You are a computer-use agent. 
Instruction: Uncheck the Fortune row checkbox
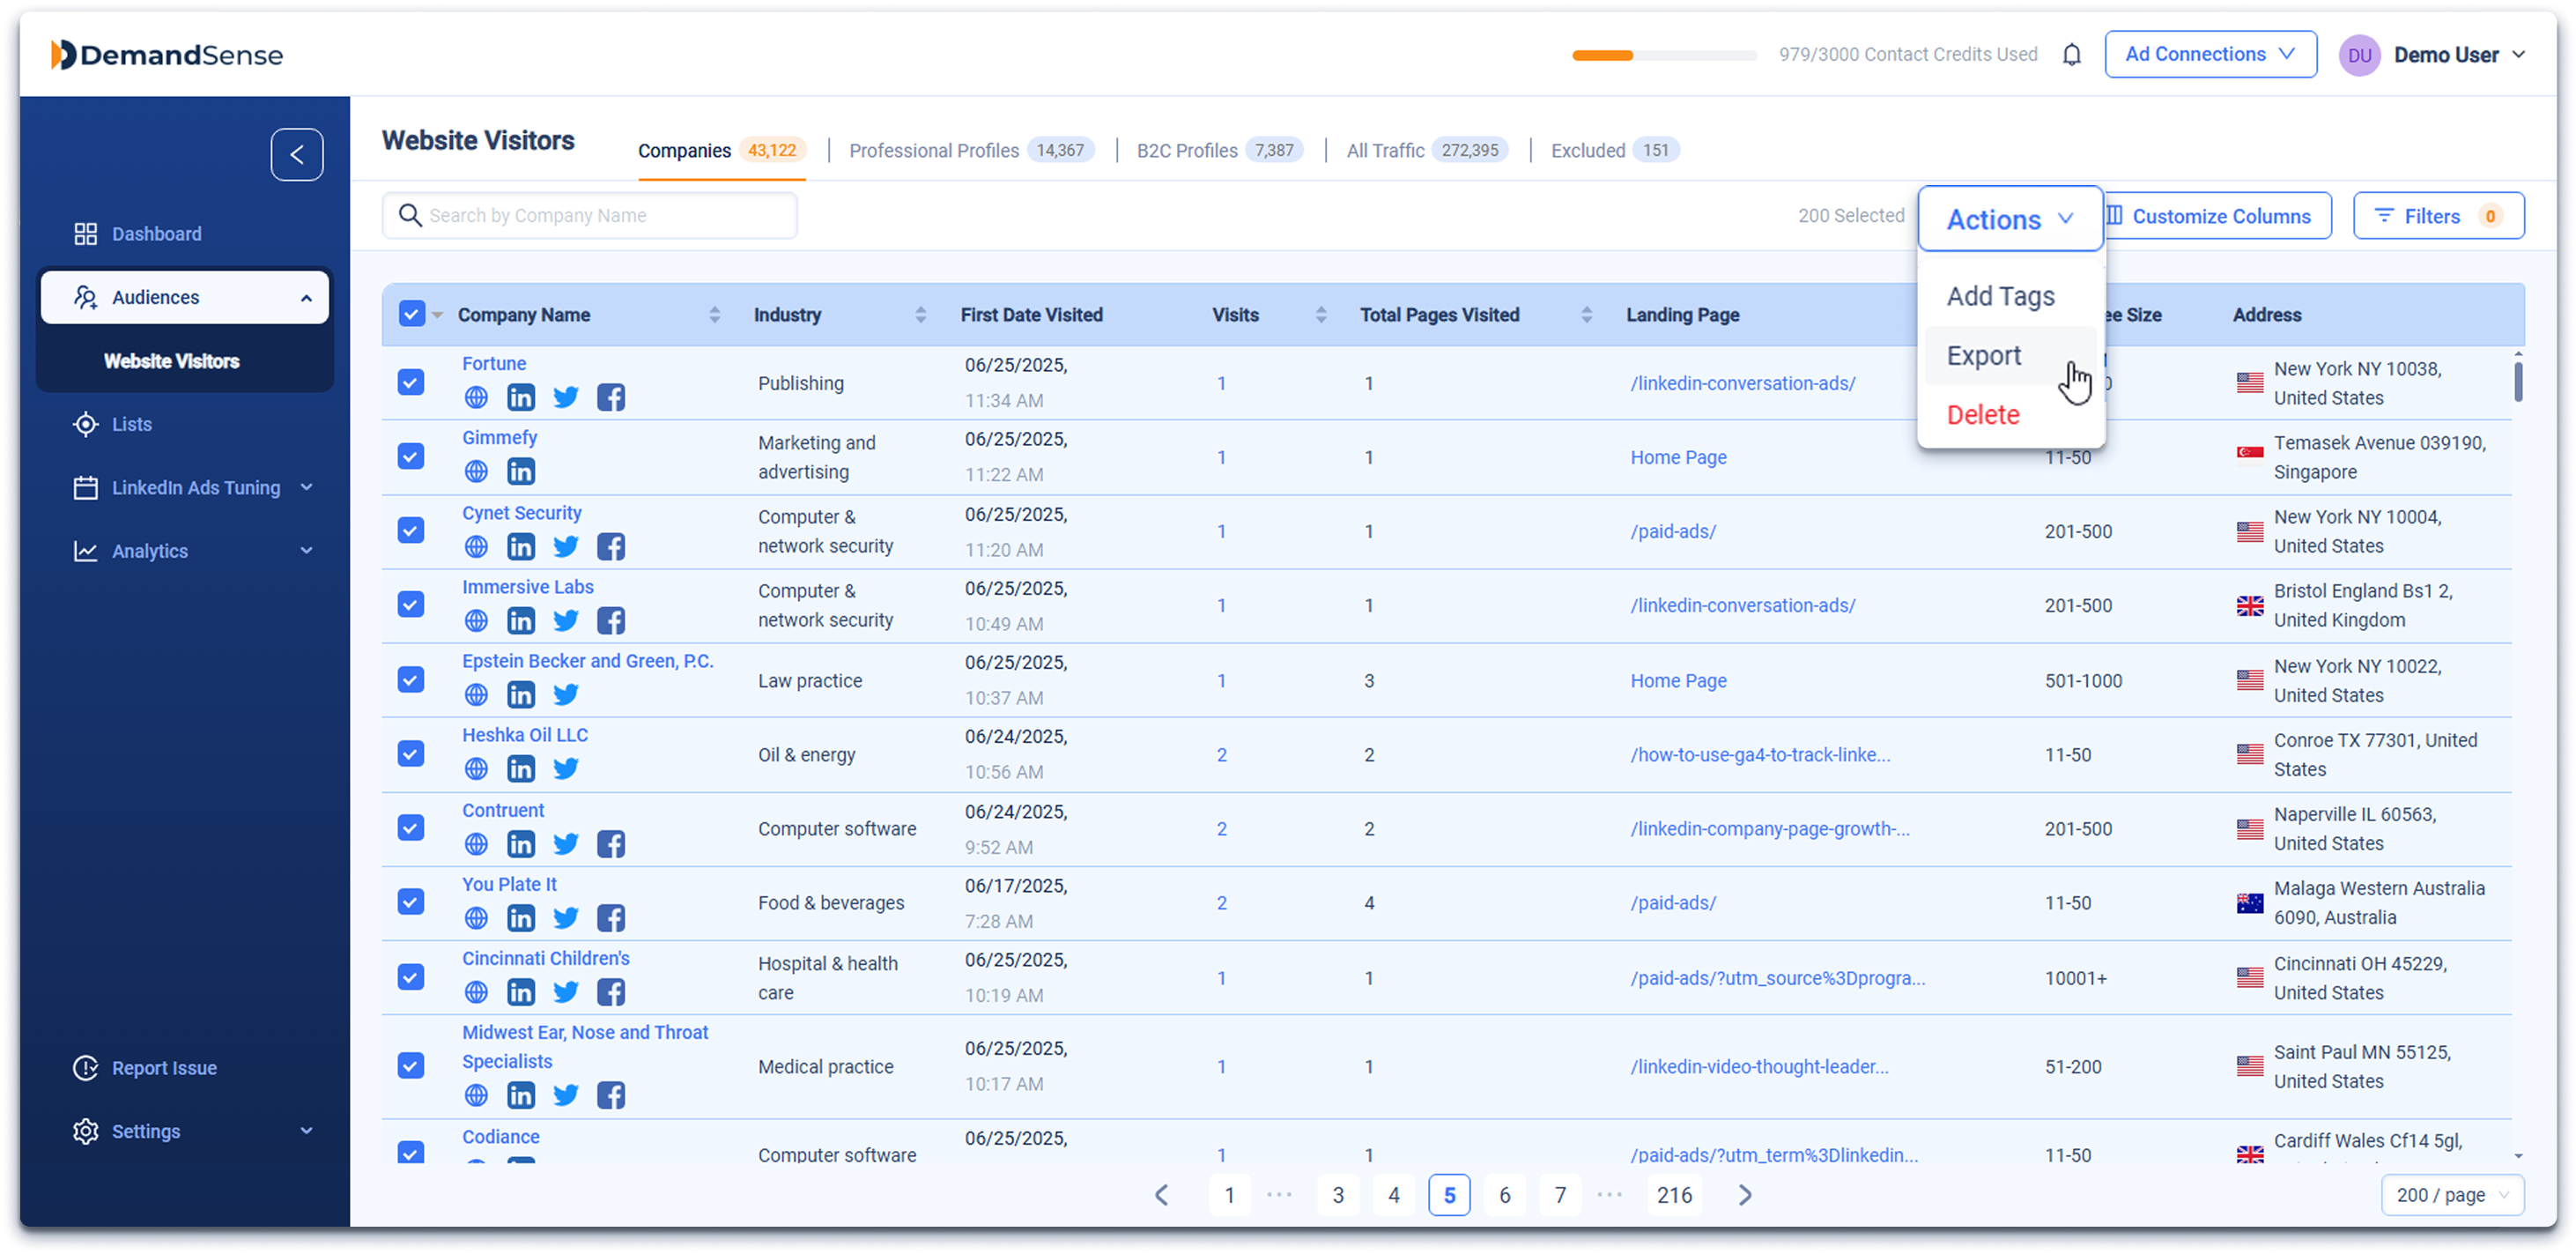pyautogui.click(x=410, y=382)
